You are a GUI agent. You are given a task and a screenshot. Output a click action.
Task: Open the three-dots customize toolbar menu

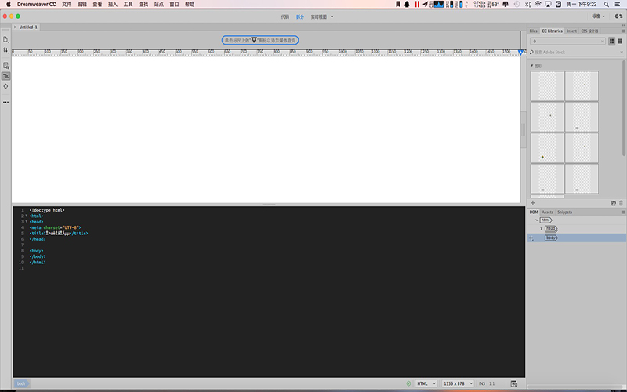coord(5,103)
